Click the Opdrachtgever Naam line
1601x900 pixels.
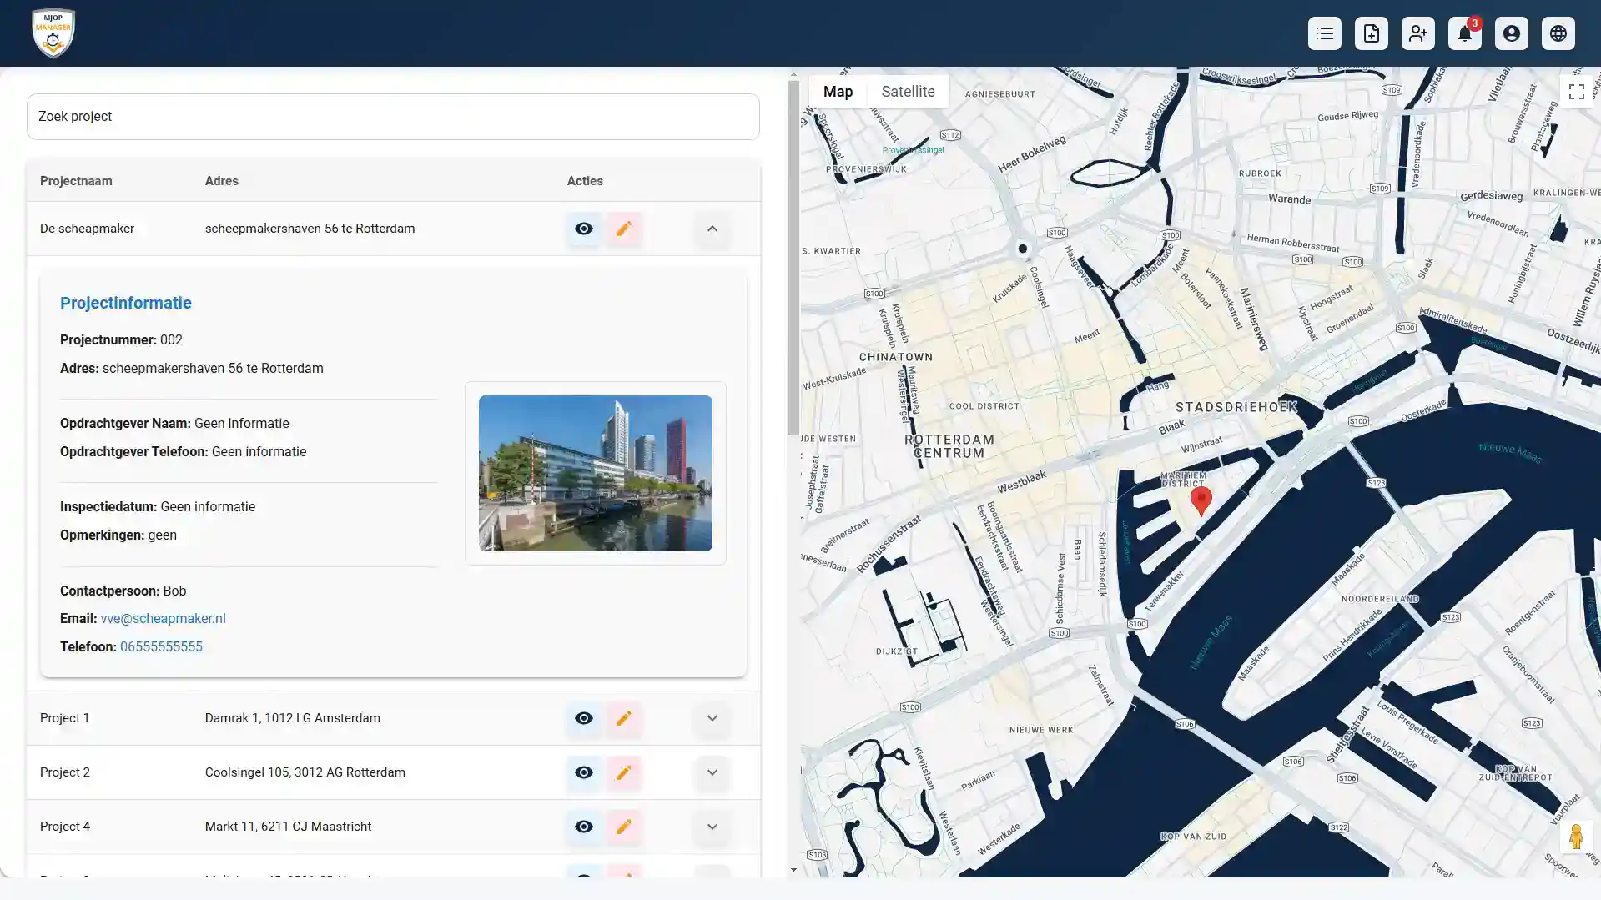pyautogui.click(x=174, y=424)
